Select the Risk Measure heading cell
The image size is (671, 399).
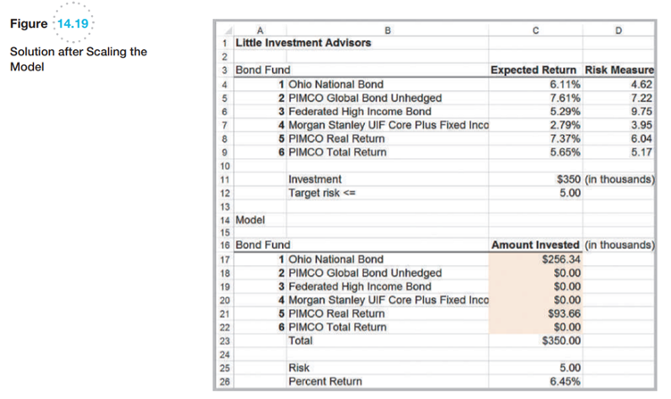point(620,70)
